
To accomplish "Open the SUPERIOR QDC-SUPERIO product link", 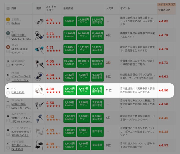I will coord(21,37).
